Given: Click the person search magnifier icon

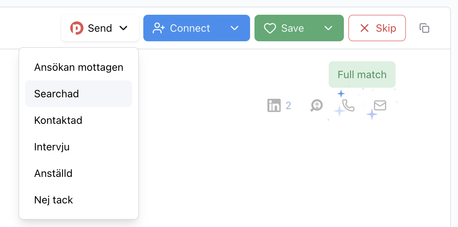Looking at the screenshot, I should pyautogui.click(x=317, y=106).
